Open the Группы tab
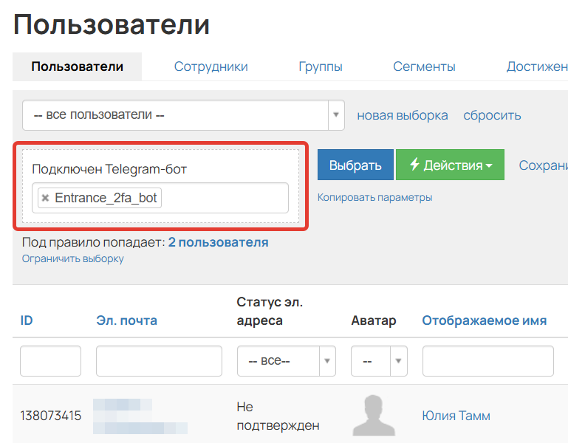Image resolution: width=568 pixels, height=443 pixels. click(321, 66)
